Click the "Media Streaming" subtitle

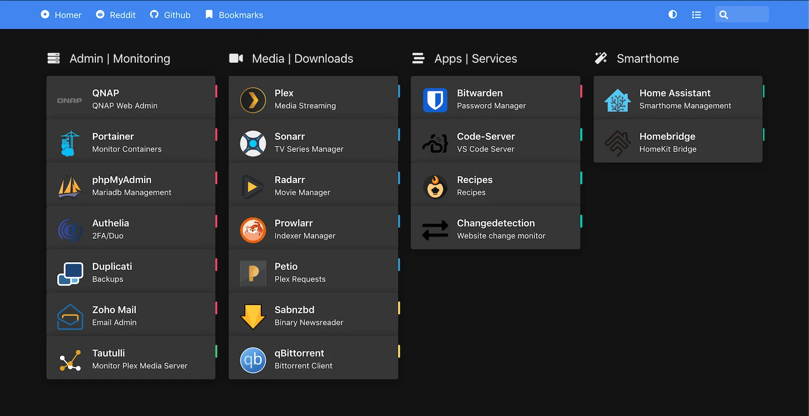point(305,106)
